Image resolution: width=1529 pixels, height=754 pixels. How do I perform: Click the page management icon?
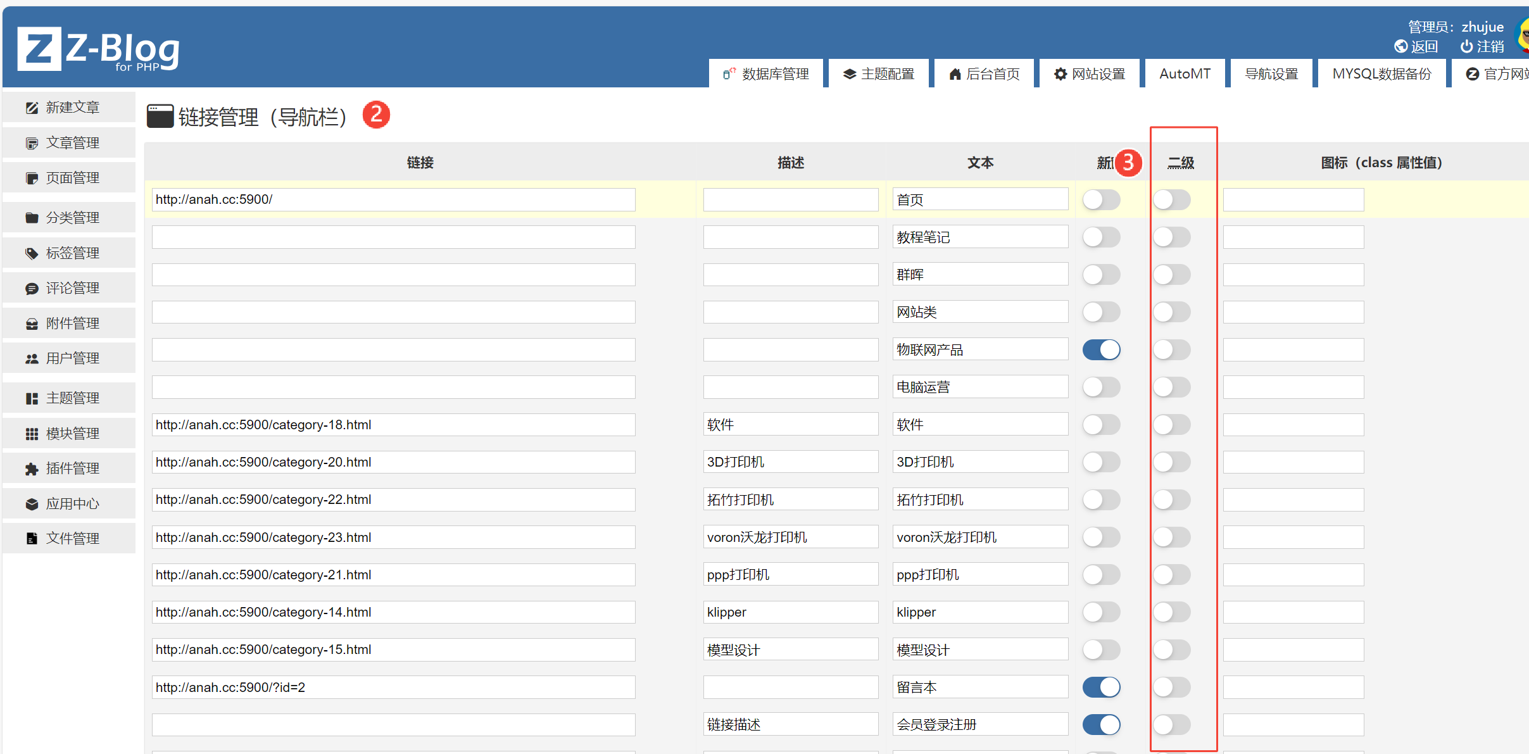point(32,178)
